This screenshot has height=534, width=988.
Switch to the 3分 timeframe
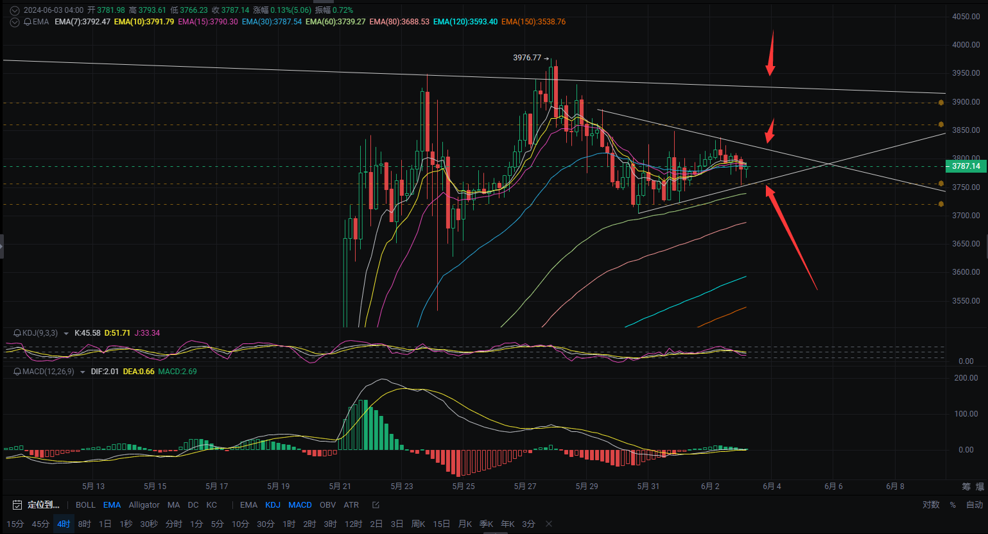528,524
